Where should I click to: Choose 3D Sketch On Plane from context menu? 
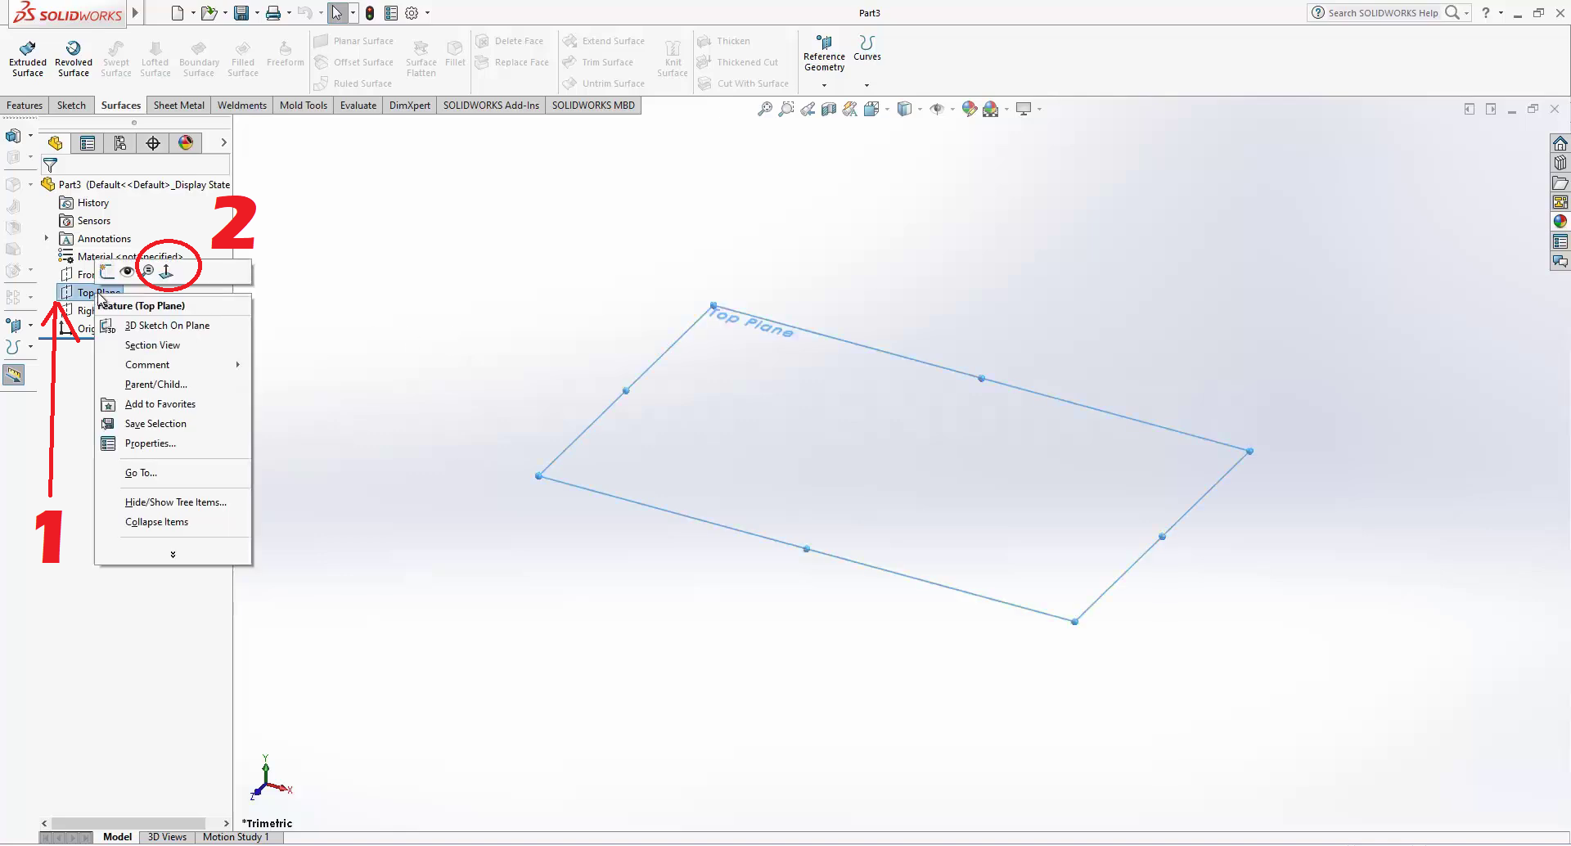pos(167,326)
